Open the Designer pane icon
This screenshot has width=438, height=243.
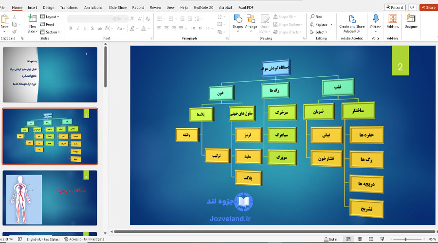[x=411, y=18]
